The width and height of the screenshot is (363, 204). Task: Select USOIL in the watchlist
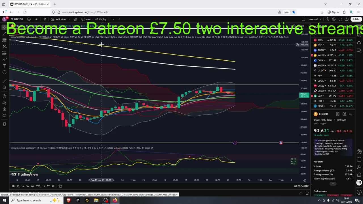333,81
